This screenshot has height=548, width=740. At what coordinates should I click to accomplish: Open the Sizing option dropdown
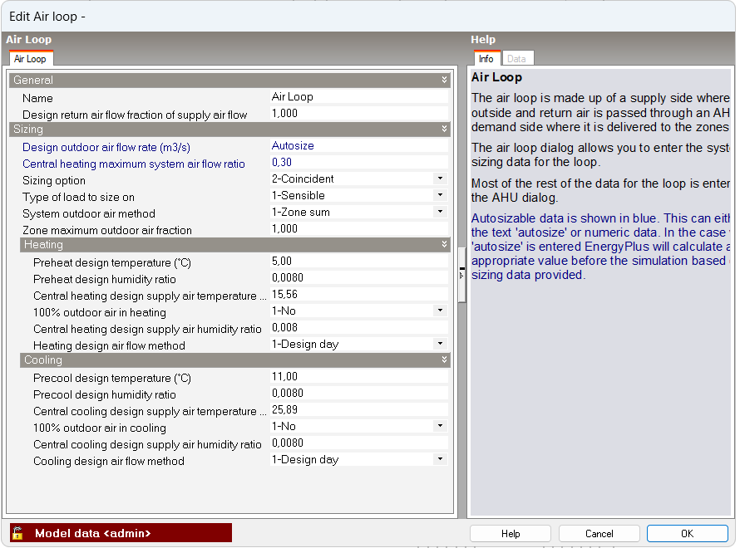[440, 179]
